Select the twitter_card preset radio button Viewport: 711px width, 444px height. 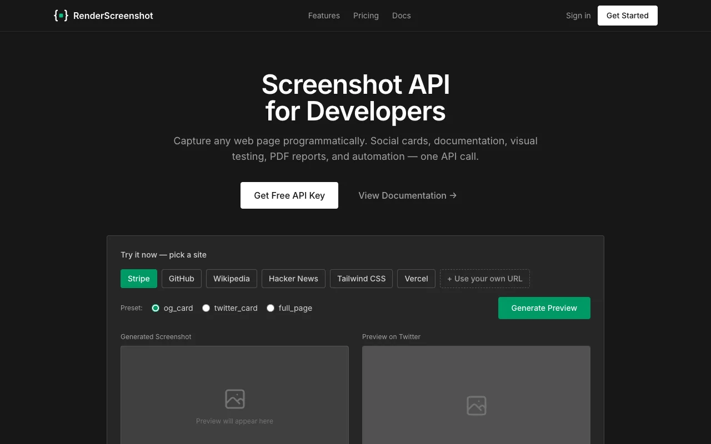(x=206, y=308)
